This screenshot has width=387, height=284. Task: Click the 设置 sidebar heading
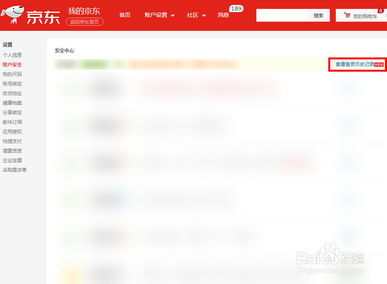coord(7,45)
